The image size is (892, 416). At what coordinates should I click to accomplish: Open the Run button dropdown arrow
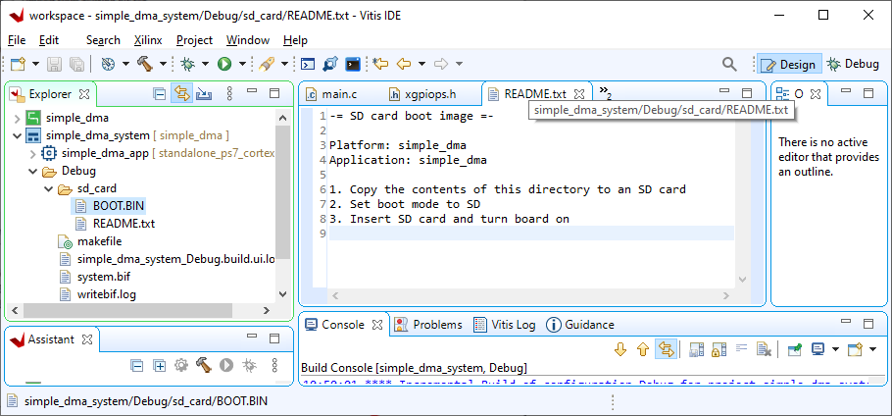[242, 65]
